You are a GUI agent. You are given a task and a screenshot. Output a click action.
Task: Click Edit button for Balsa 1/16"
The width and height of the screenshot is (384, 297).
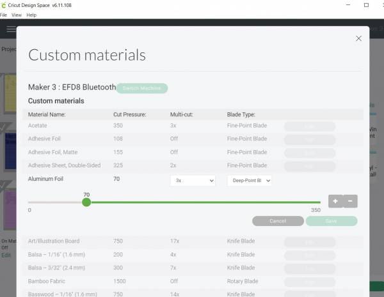tap(310, 255)
